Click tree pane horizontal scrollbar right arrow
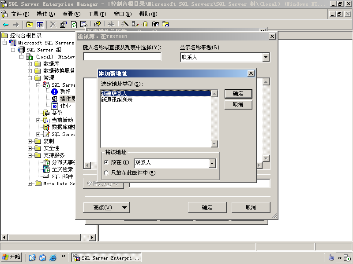 [x=92, y=237]
